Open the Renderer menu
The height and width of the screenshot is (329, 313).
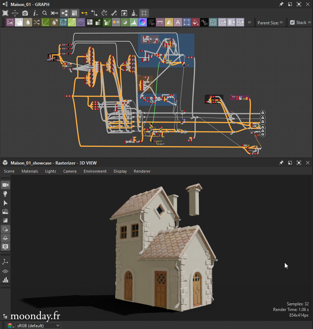click(142, 171)
